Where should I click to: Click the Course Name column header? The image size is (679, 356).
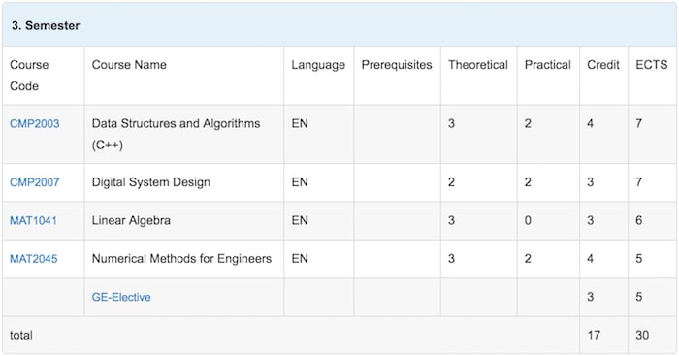pyautogui.click(x=129, y=65)
